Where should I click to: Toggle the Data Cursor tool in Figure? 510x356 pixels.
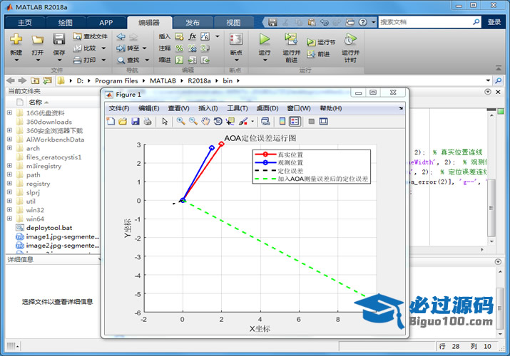[230, 121]
